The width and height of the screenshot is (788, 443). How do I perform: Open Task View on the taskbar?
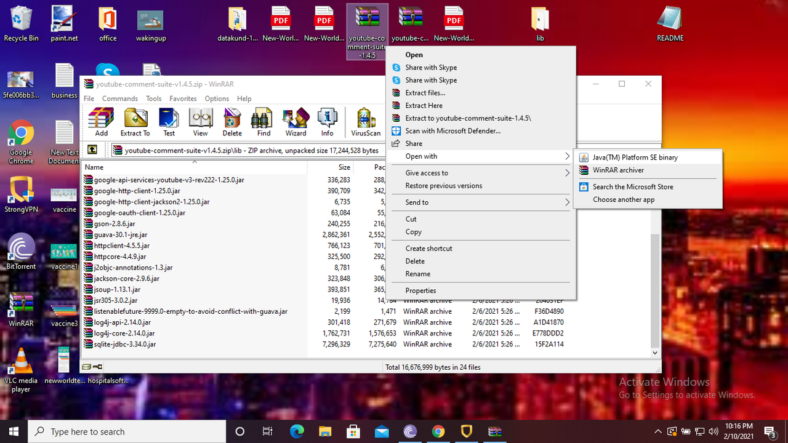click(x=267, y=431)
